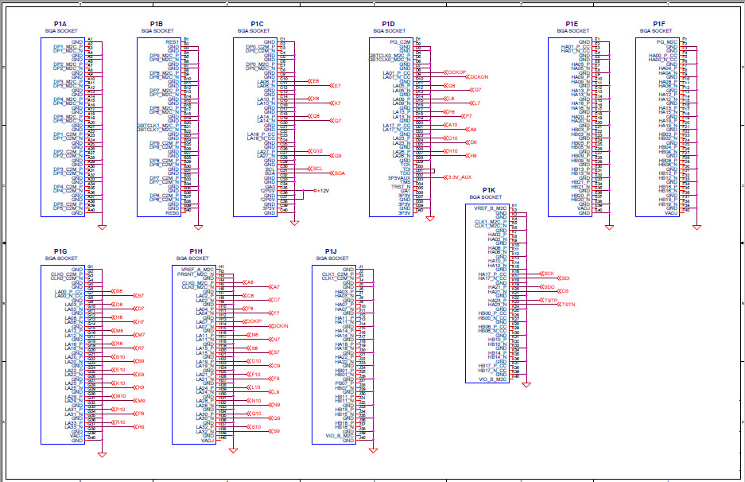The height and width of the screenshot is (482, 745).
Task: Select the SCL off-page connector near P1C
Action: pos(315,169)
